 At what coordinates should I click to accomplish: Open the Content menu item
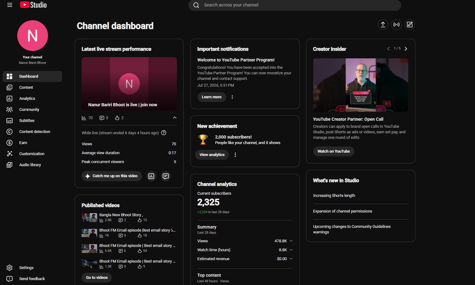tap(32, 88)
